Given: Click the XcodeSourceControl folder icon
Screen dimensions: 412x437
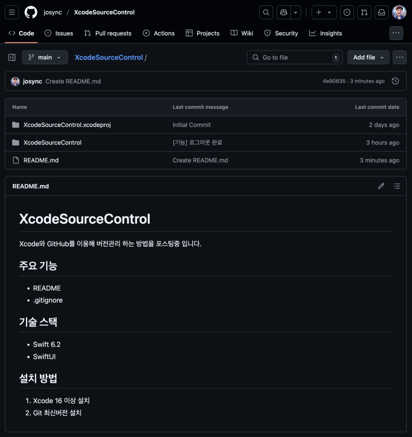Looking at the screenshot, I should [x=15, y=143].
